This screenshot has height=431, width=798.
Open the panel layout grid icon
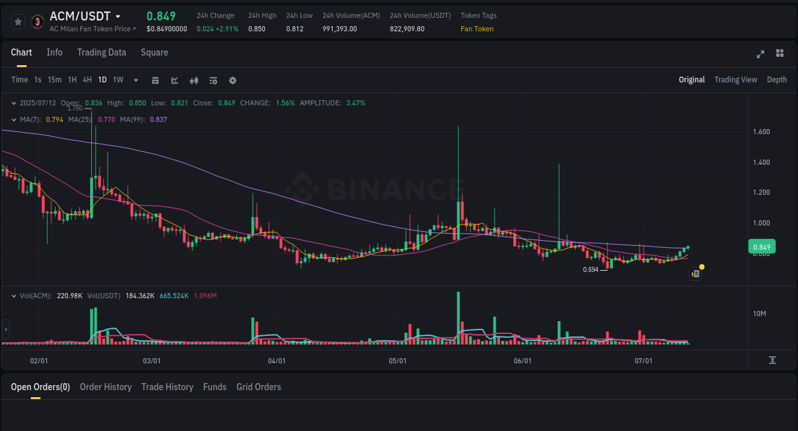pos(779,54)
